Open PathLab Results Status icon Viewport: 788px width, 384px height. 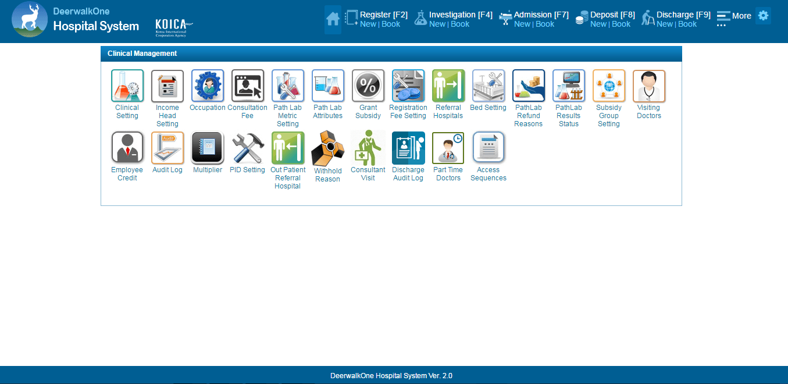(x=569, y=86)
